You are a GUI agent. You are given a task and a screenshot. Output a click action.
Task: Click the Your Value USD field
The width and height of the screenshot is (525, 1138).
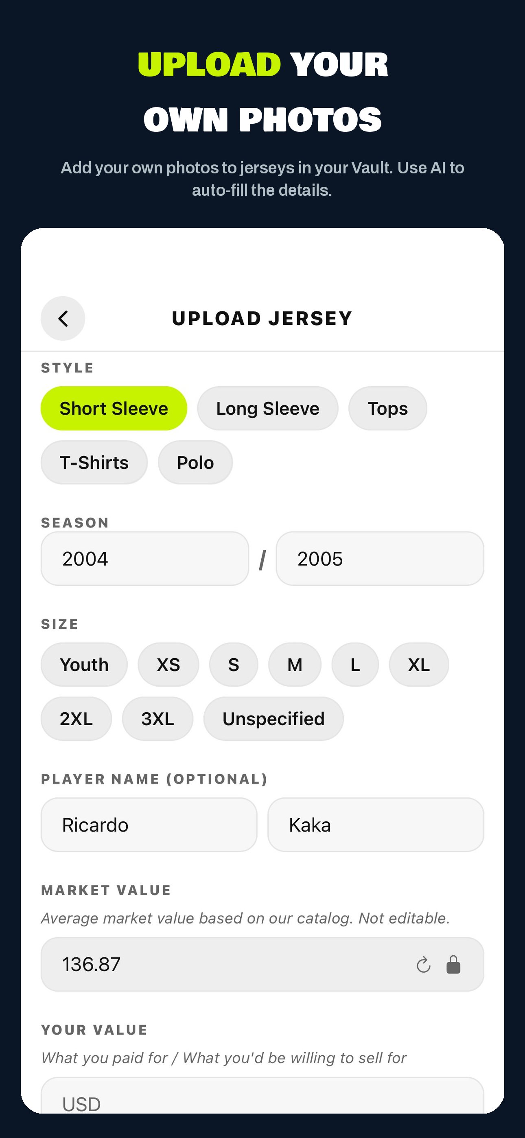pyautogui.click(x=262, y=1096)
